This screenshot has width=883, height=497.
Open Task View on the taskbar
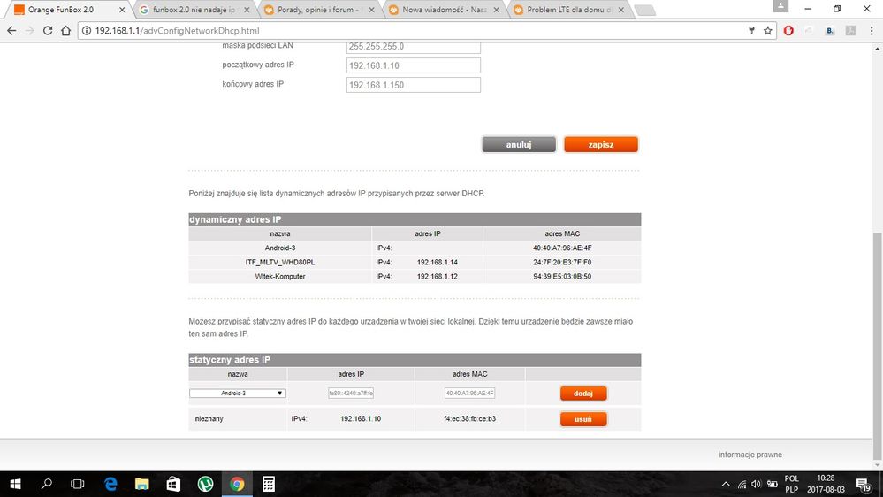pyautogui.click(x=77, y=484)
